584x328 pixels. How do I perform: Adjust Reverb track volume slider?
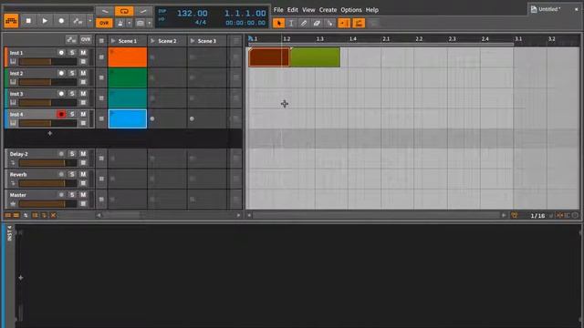(x=47, y=183)
